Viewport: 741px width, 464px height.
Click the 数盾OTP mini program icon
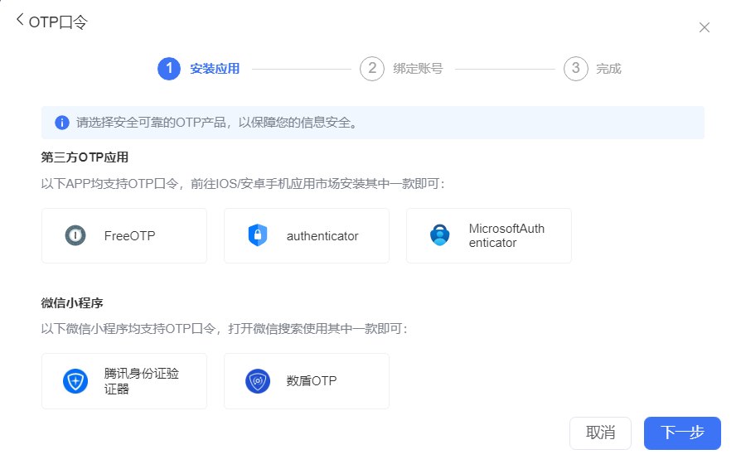258,381
